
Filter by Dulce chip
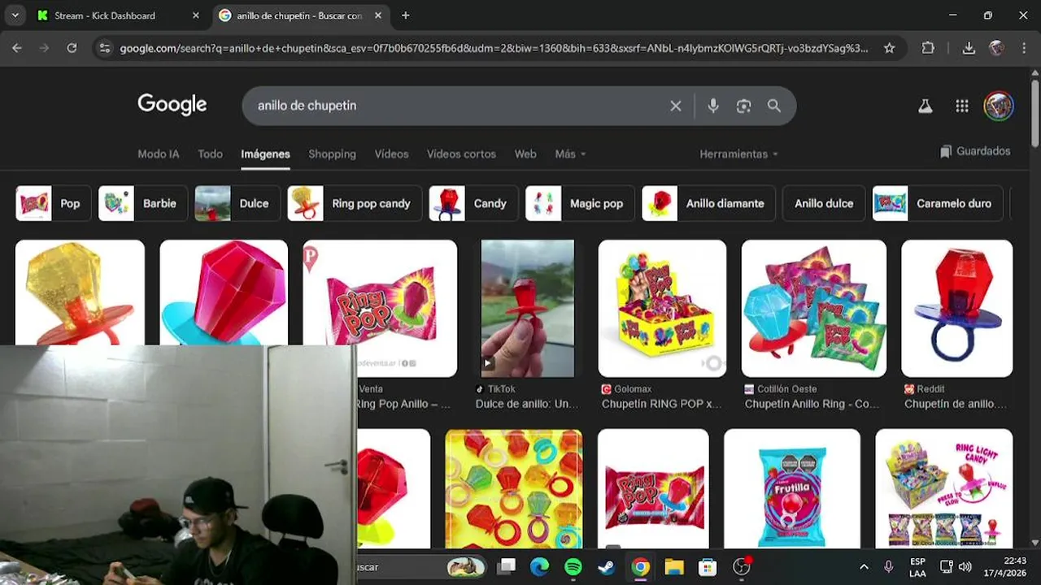pyautogui.click(x=237, y=203)
